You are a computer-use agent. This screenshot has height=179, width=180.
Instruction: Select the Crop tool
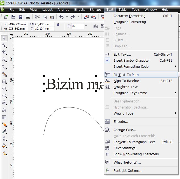pyautogui.click(x=4, y=53)
